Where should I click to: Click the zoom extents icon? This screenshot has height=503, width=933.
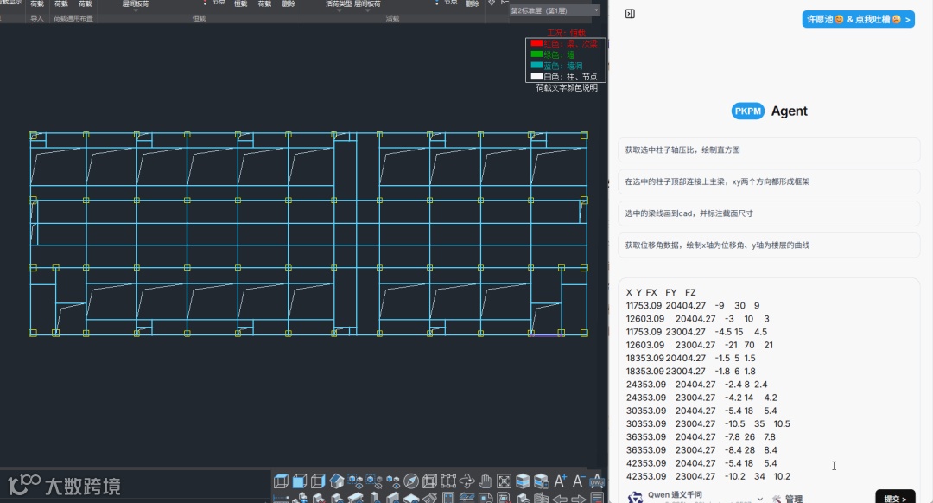coord(505,481)
